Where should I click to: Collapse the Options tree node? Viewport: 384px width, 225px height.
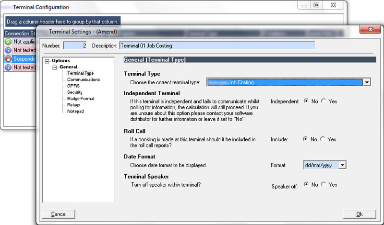47,61
